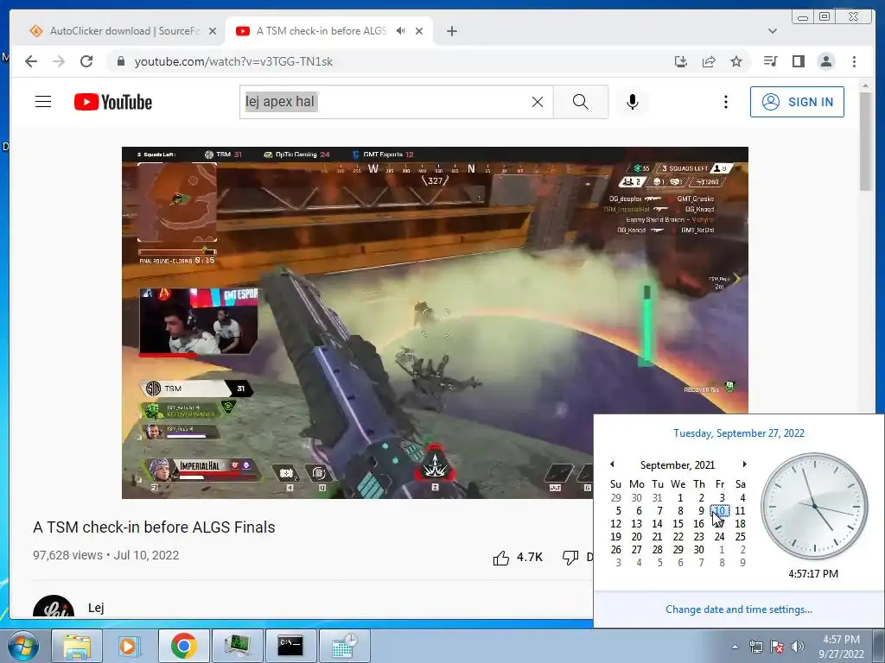Go to YouTube home via logo
Viewport: 885px width, 663px height.
point(113,102)
